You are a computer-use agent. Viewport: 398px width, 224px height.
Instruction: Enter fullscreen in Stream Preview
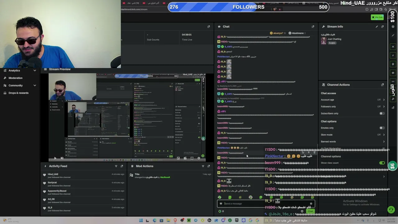point(192,158)
